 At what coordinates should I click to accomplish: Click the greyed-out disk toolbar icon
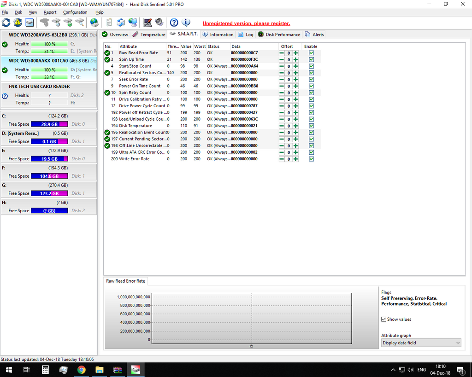tap(45, 23)
